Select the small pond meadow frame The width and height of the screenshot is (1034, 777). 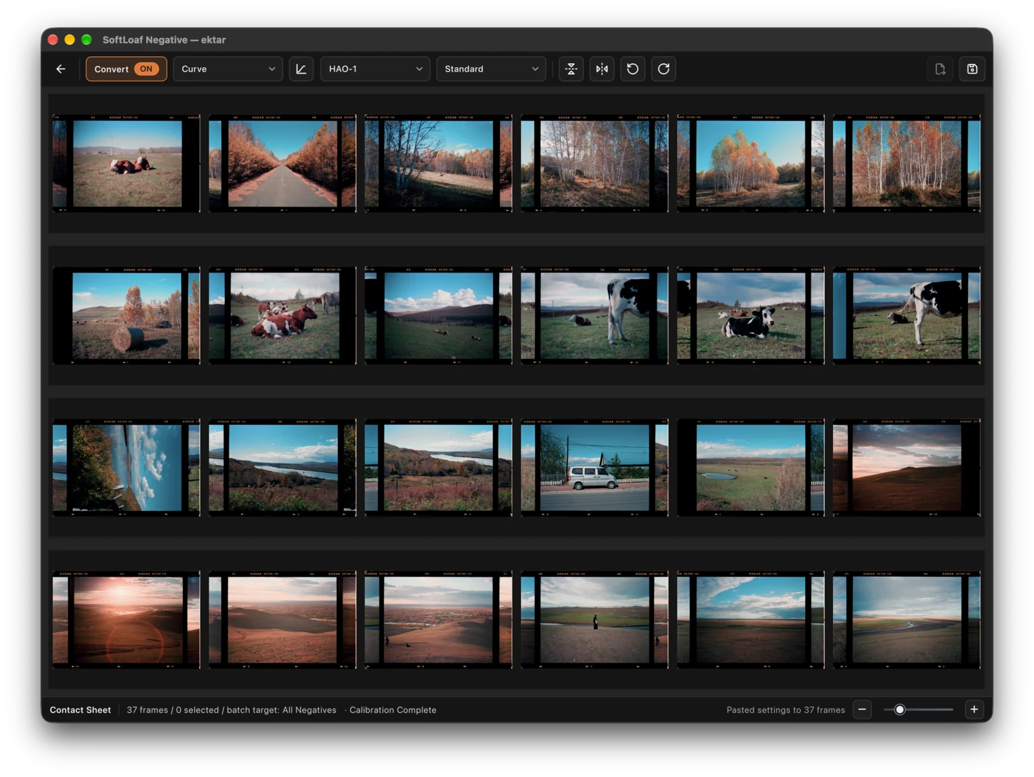point(751,468)
